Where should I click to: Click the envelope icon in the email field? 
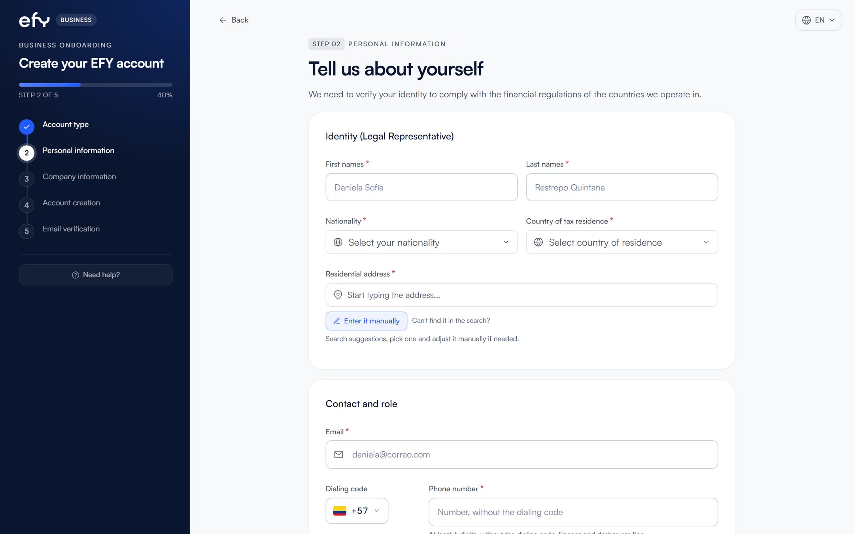click(x=338, y=454)
